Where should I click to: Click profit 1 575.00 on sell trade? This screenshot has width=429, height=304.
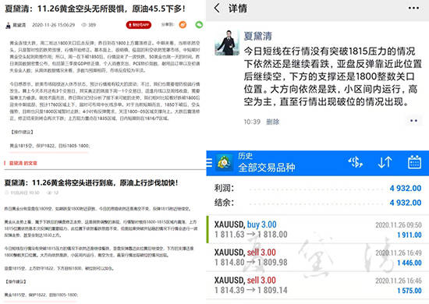click(409, 290)
